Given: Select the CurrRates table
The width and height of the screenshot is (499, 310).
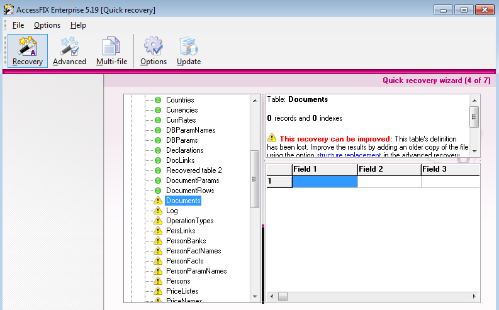Looking at the screenshot, I should point(181,120).
